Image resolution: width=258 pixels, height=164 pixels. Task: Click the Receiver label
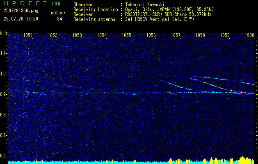[x=83, y=14]
